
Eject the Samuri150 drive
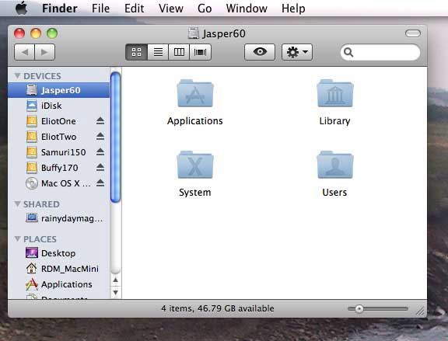click(x=100, y=151)
